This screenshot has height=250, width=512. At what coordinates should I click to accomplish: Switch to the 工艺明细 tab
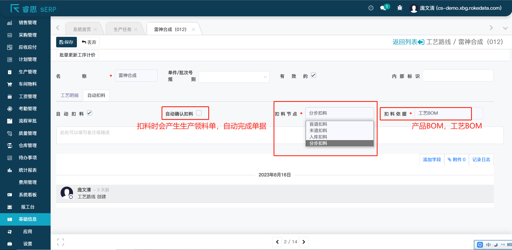pos(69,96)
